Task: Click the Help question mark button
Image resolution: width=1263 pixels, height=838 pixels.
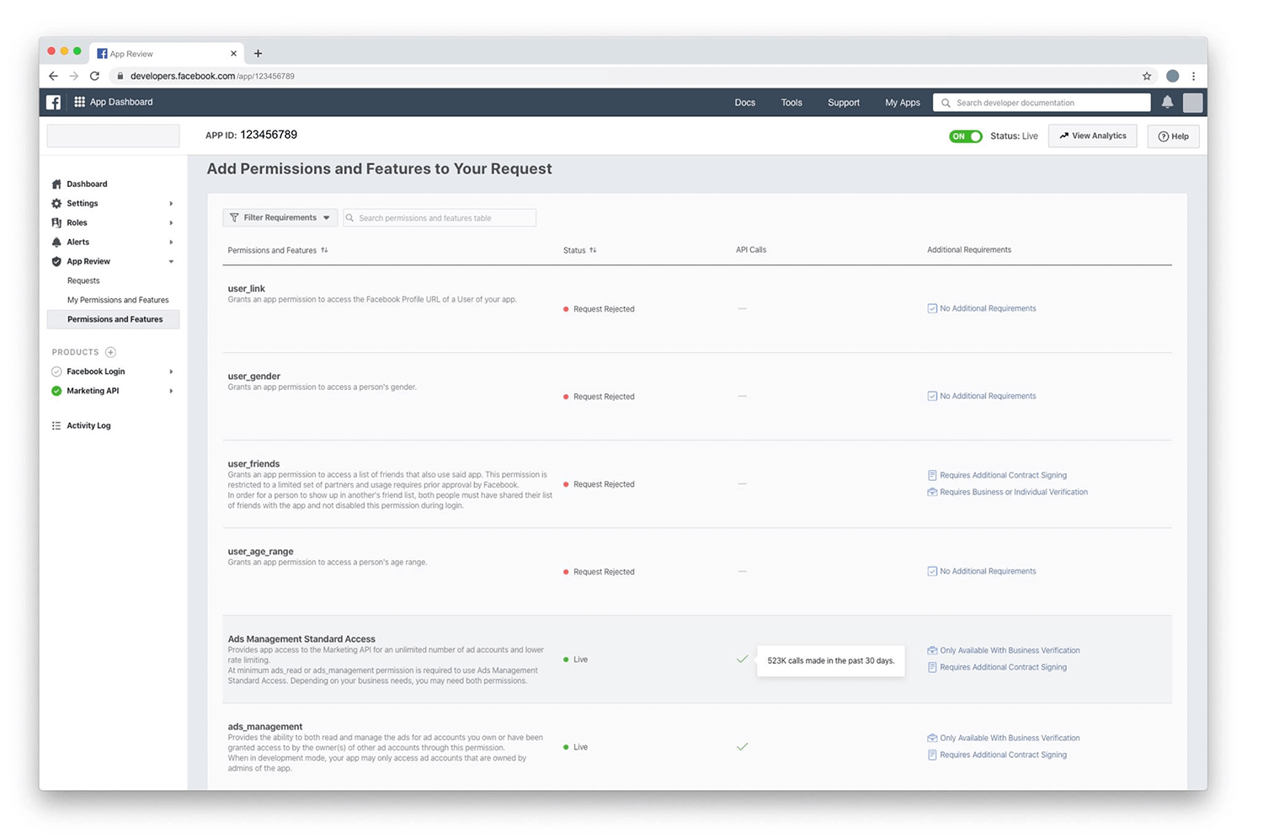Action: pos(1173,136)
